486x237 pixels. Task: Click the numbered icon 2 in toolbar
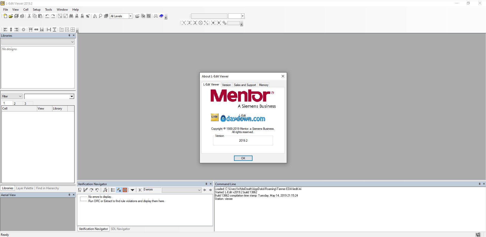tap(189, 23)
